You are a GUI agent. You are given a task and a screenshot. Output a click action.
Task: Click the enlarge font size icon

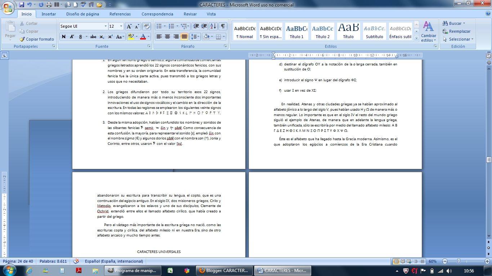click(x=129, y=26)
